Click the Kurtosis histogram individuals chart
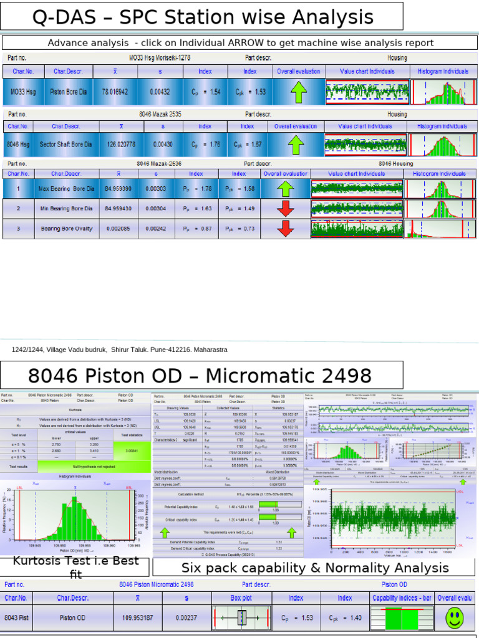The height and width of the screenshot is (638, 479). [75, 516]
